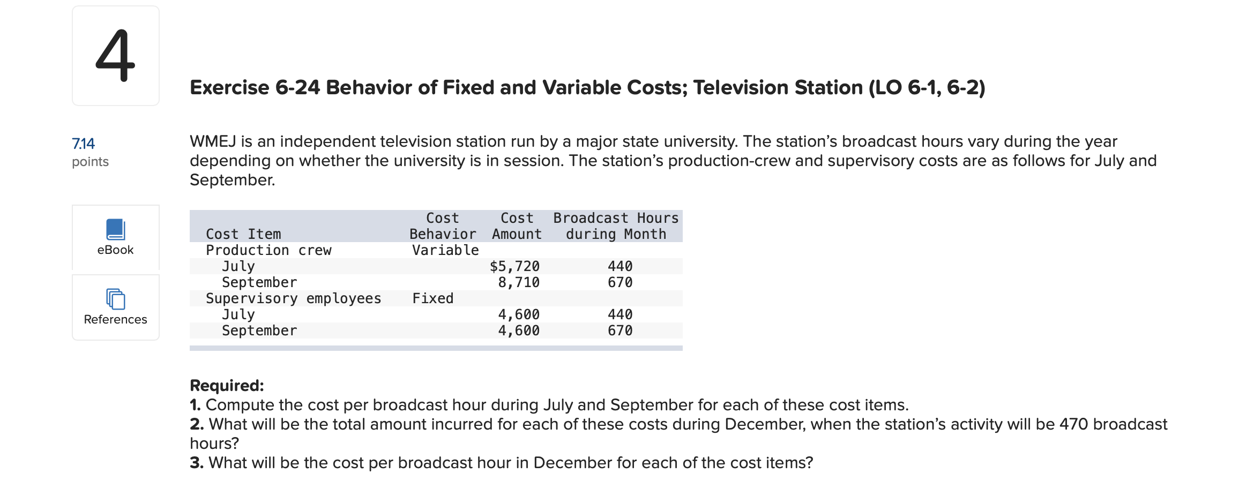This screenshot has height=481, width=1239.
Task: Click the eBook tile in the sidebar
Action: click(114, 238)
